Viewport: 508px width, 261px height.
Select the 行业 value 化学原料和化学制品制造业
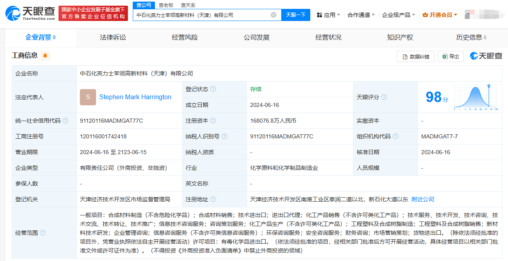(284, 168)
